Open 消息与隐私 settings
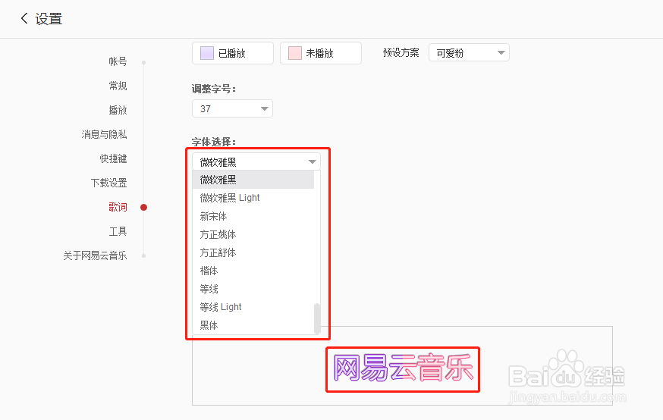 coord(104,134)
